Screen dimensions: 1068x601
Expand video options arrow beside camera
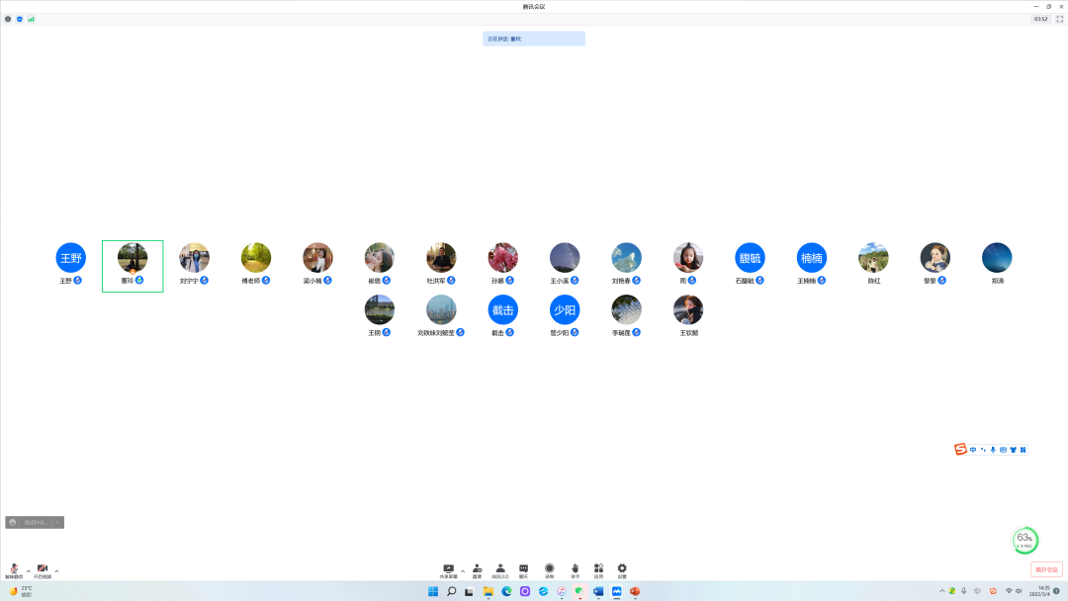coord(56,570)
